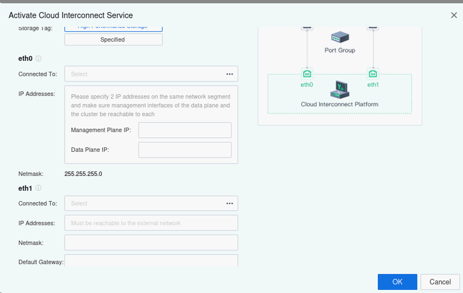Viewport: 463px width, 293px height.
Task: Click the Data Plane IP input field
Action: [185, 149]
